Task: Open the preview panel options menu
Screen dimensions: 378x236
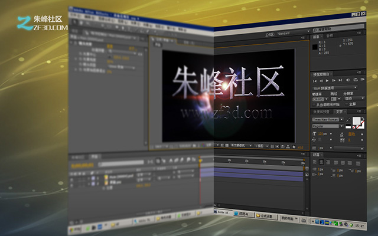Action: [x=359, y=72]
